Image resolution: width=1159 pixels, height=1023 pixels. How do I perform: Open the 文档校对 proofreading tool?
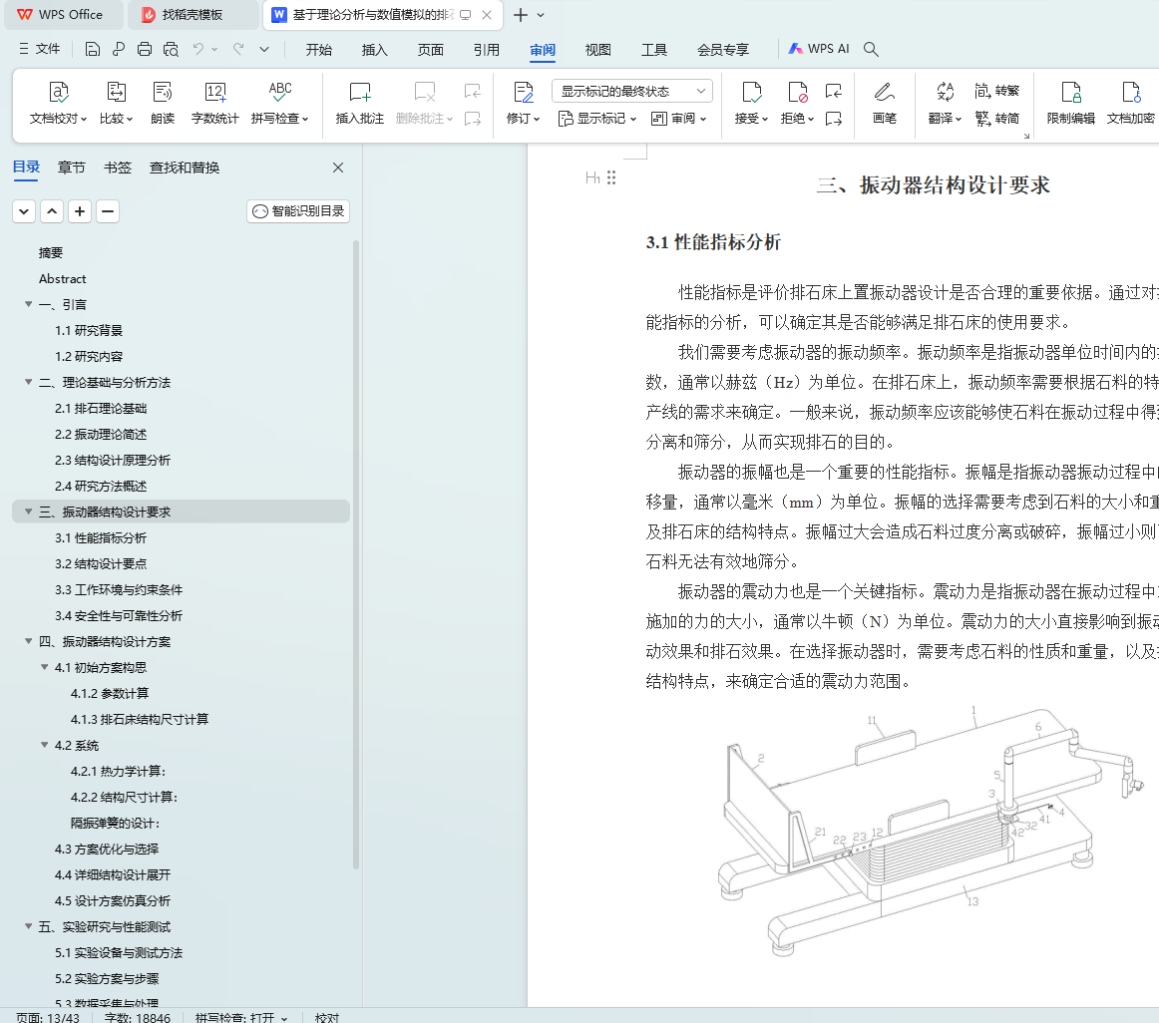[x=59, y=103]
